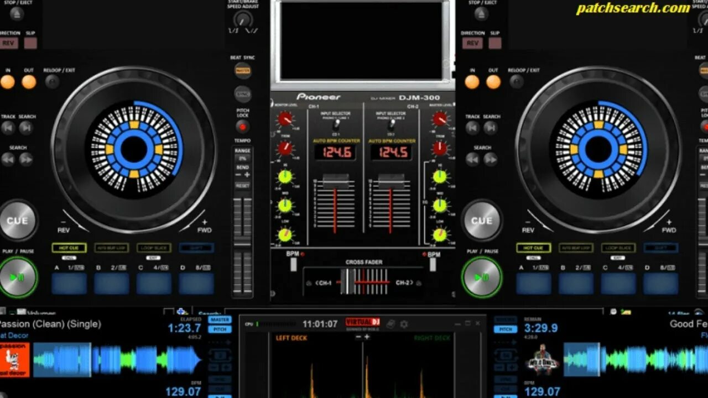This screenshot has width=708, height=398.
Task: Click the cross fader handle
Action: [348, 281]
